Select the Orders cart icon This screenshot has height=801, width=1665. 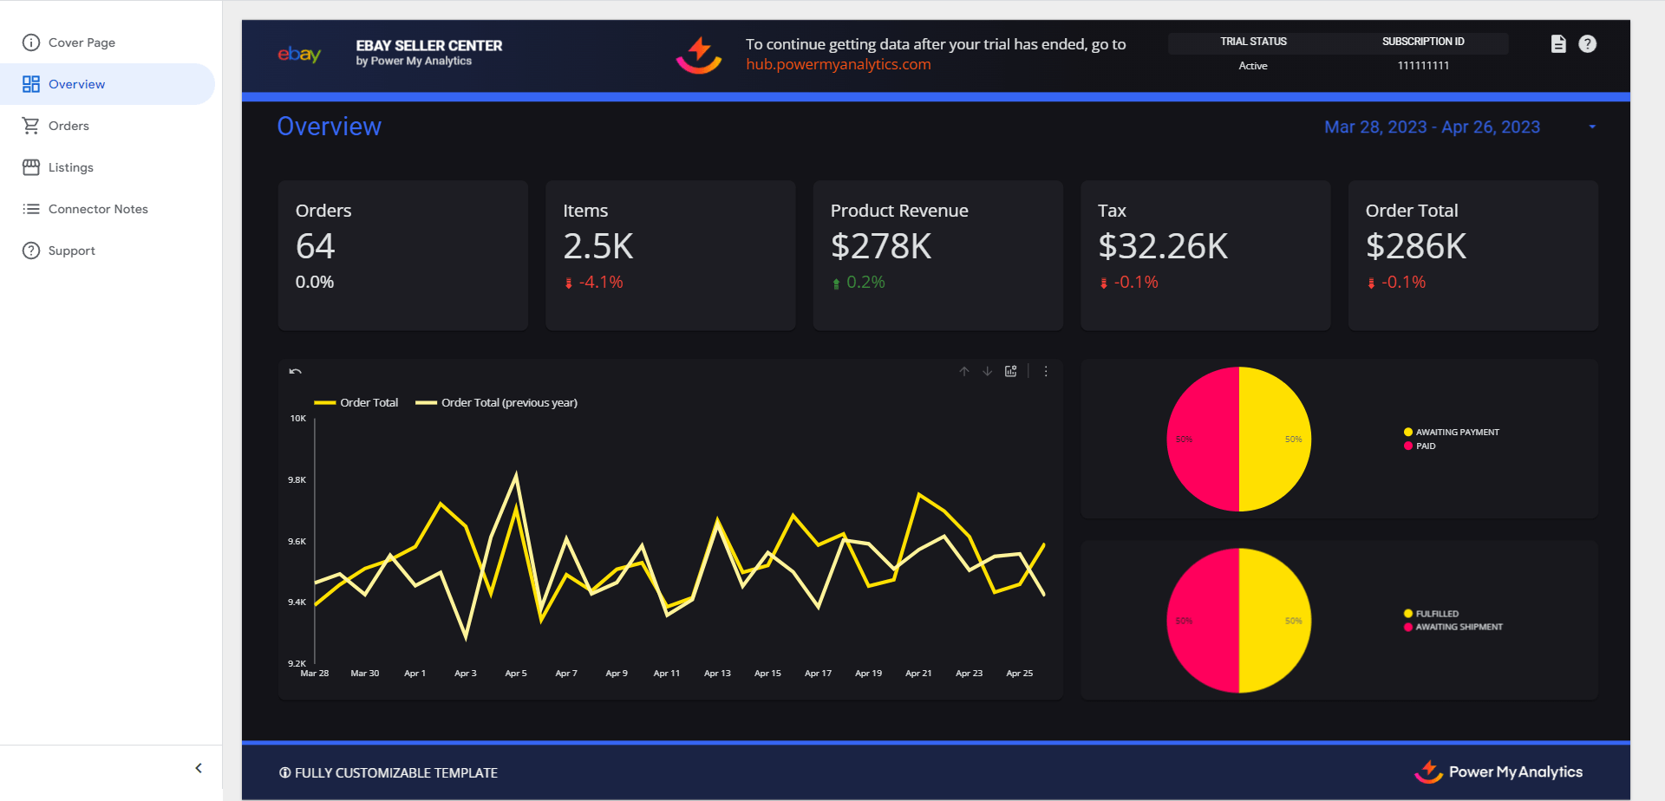[x=31, y=125]
